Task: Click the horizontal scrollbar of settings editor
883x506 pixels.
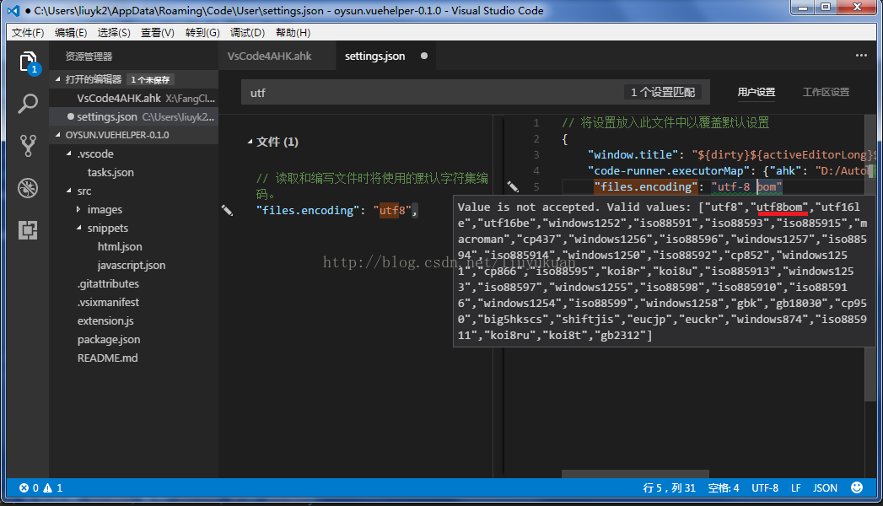Action: point(635,474)
